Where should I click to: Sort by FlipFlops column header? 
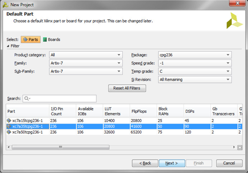(x=143, y=111)
